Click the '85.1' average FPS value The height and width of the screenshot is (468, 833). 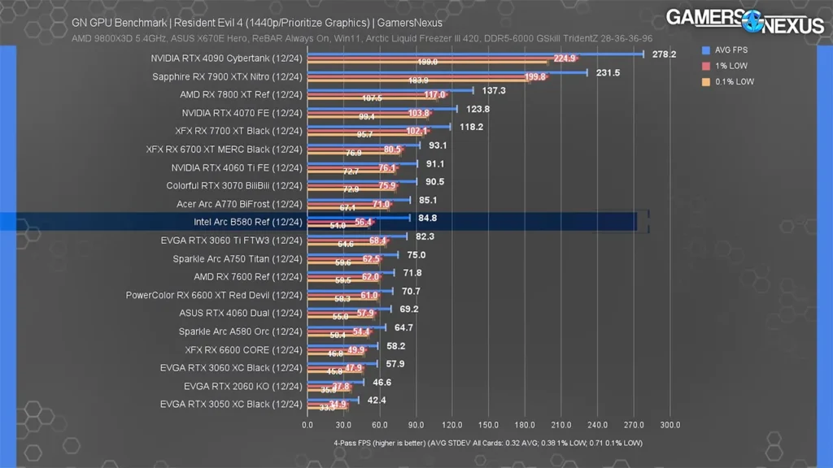click(428, 201)
